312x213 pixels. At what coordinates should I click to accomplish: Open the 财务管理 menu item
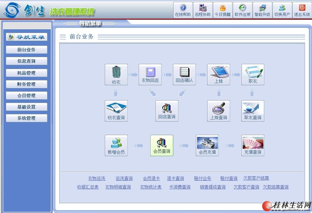pyautogui.click(x=27, y=84)
